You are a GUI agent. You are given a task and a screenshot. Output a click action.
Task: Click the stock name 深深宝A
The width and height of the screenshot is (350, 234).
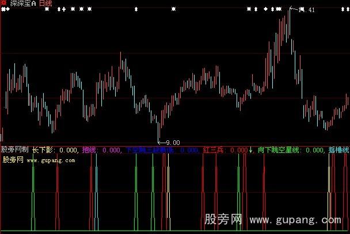pyautogui.click(x=23, y=3)
